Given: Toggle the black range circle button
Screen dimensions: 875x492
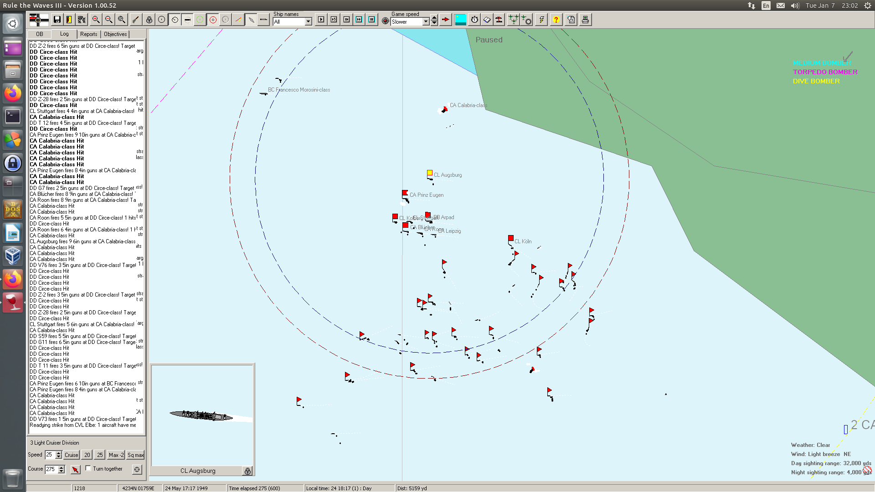Looking at the screenshot, I should pos(162,20).
